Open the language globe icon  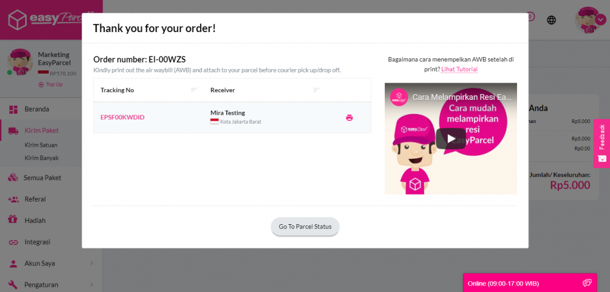coord(552,20)
